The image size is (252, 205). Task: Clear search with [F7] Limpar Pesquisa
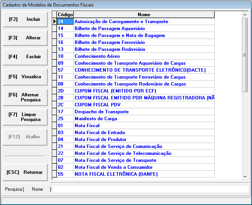click(x=25, y=117)
